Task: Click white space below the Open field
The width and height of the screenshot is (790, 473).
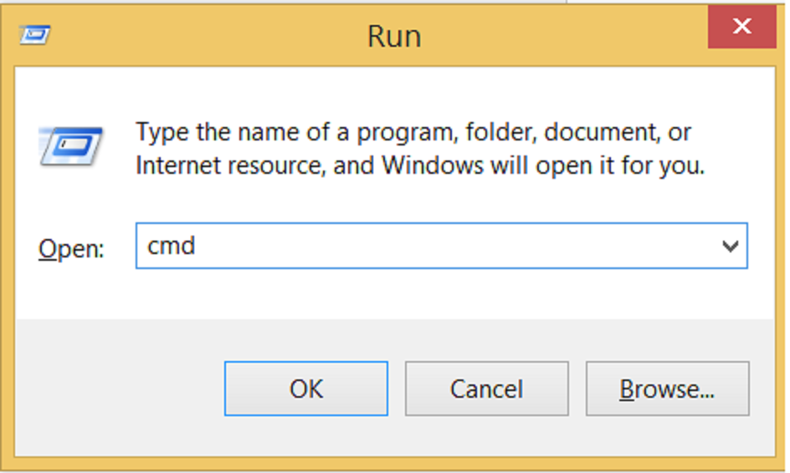Action: (x=418, y=292)
